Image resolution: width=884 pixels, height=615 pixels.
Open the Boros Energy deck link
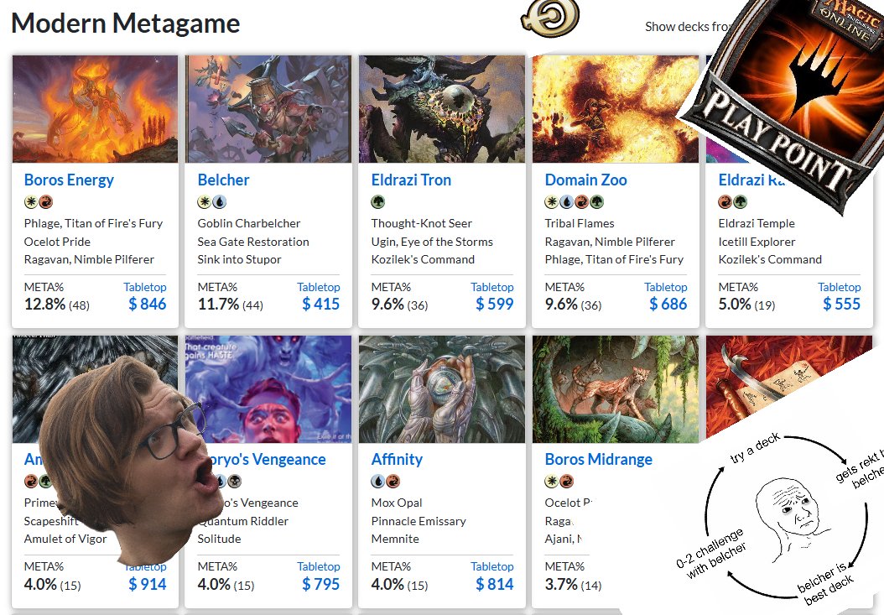[69, 180]
